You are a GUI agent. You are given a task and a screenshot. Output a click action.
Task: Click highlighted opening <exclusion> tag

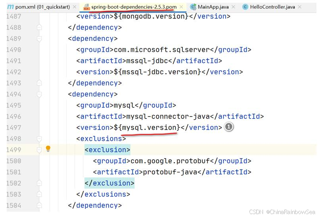[x=107, y=150]
